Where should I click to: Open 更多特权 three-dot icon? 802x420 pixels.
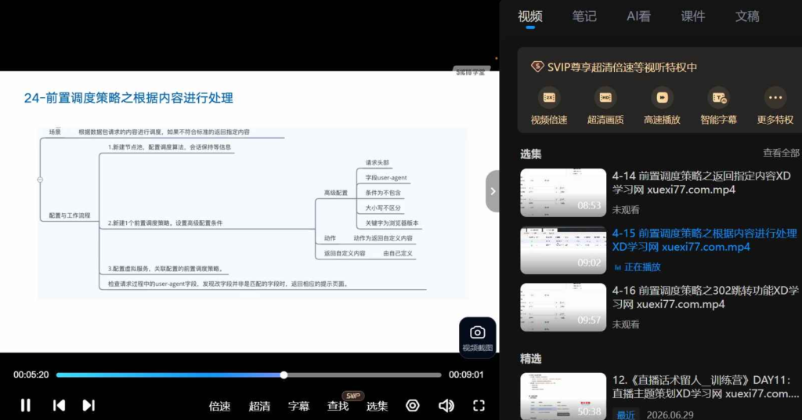pos(775,97)
